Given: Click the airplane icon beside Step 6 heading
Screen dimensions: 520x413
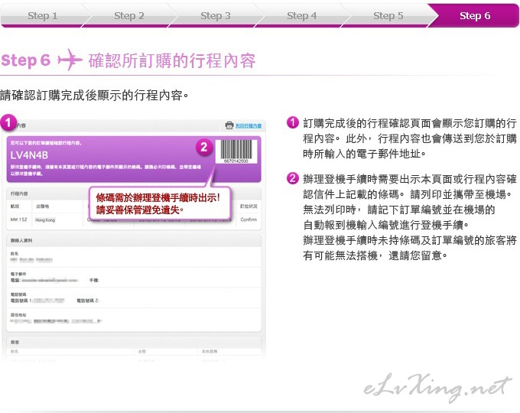Looking at the screenshot, I should click(x=70, y=60).
